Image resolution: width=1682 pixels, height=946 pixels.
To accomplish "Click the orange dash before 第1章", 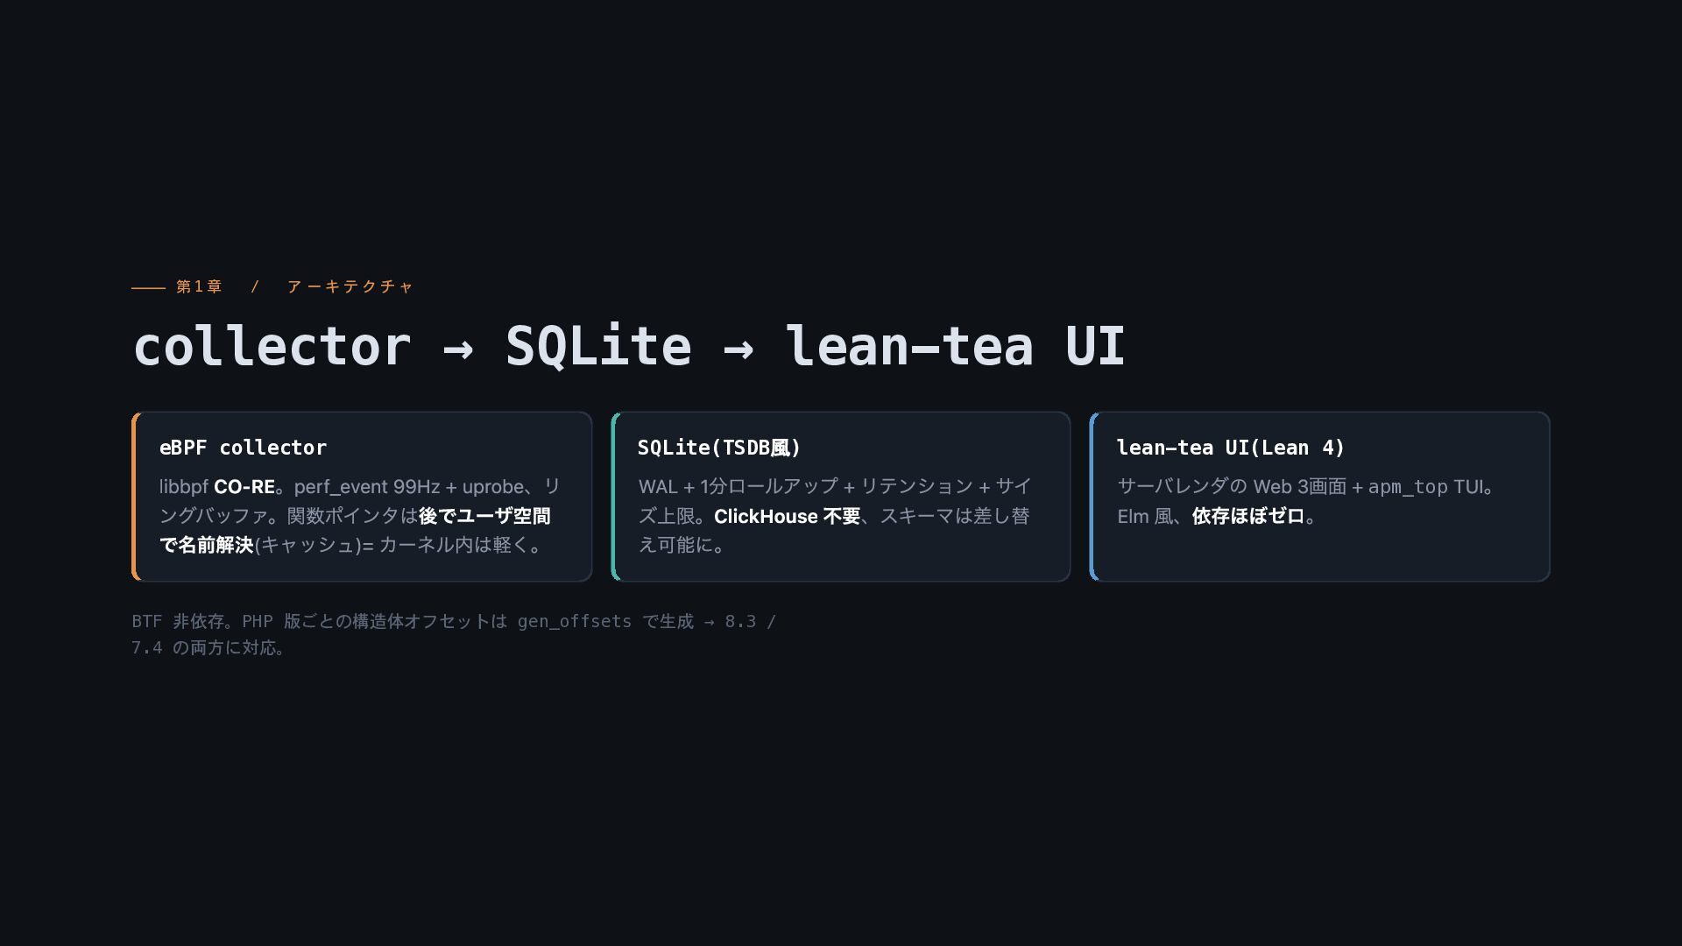I will click(x=148, y=287).
